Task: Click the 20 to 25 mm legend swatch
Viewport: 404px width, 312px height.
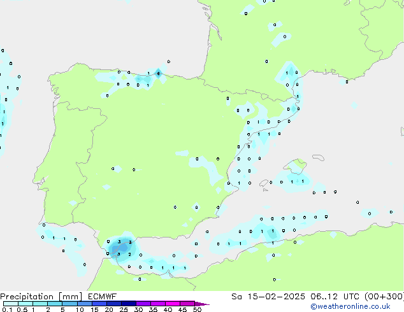Action: [114, 304]
